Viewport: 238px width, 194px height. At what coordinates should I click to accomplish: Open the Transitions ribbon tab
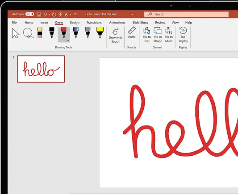pos(94,23)
